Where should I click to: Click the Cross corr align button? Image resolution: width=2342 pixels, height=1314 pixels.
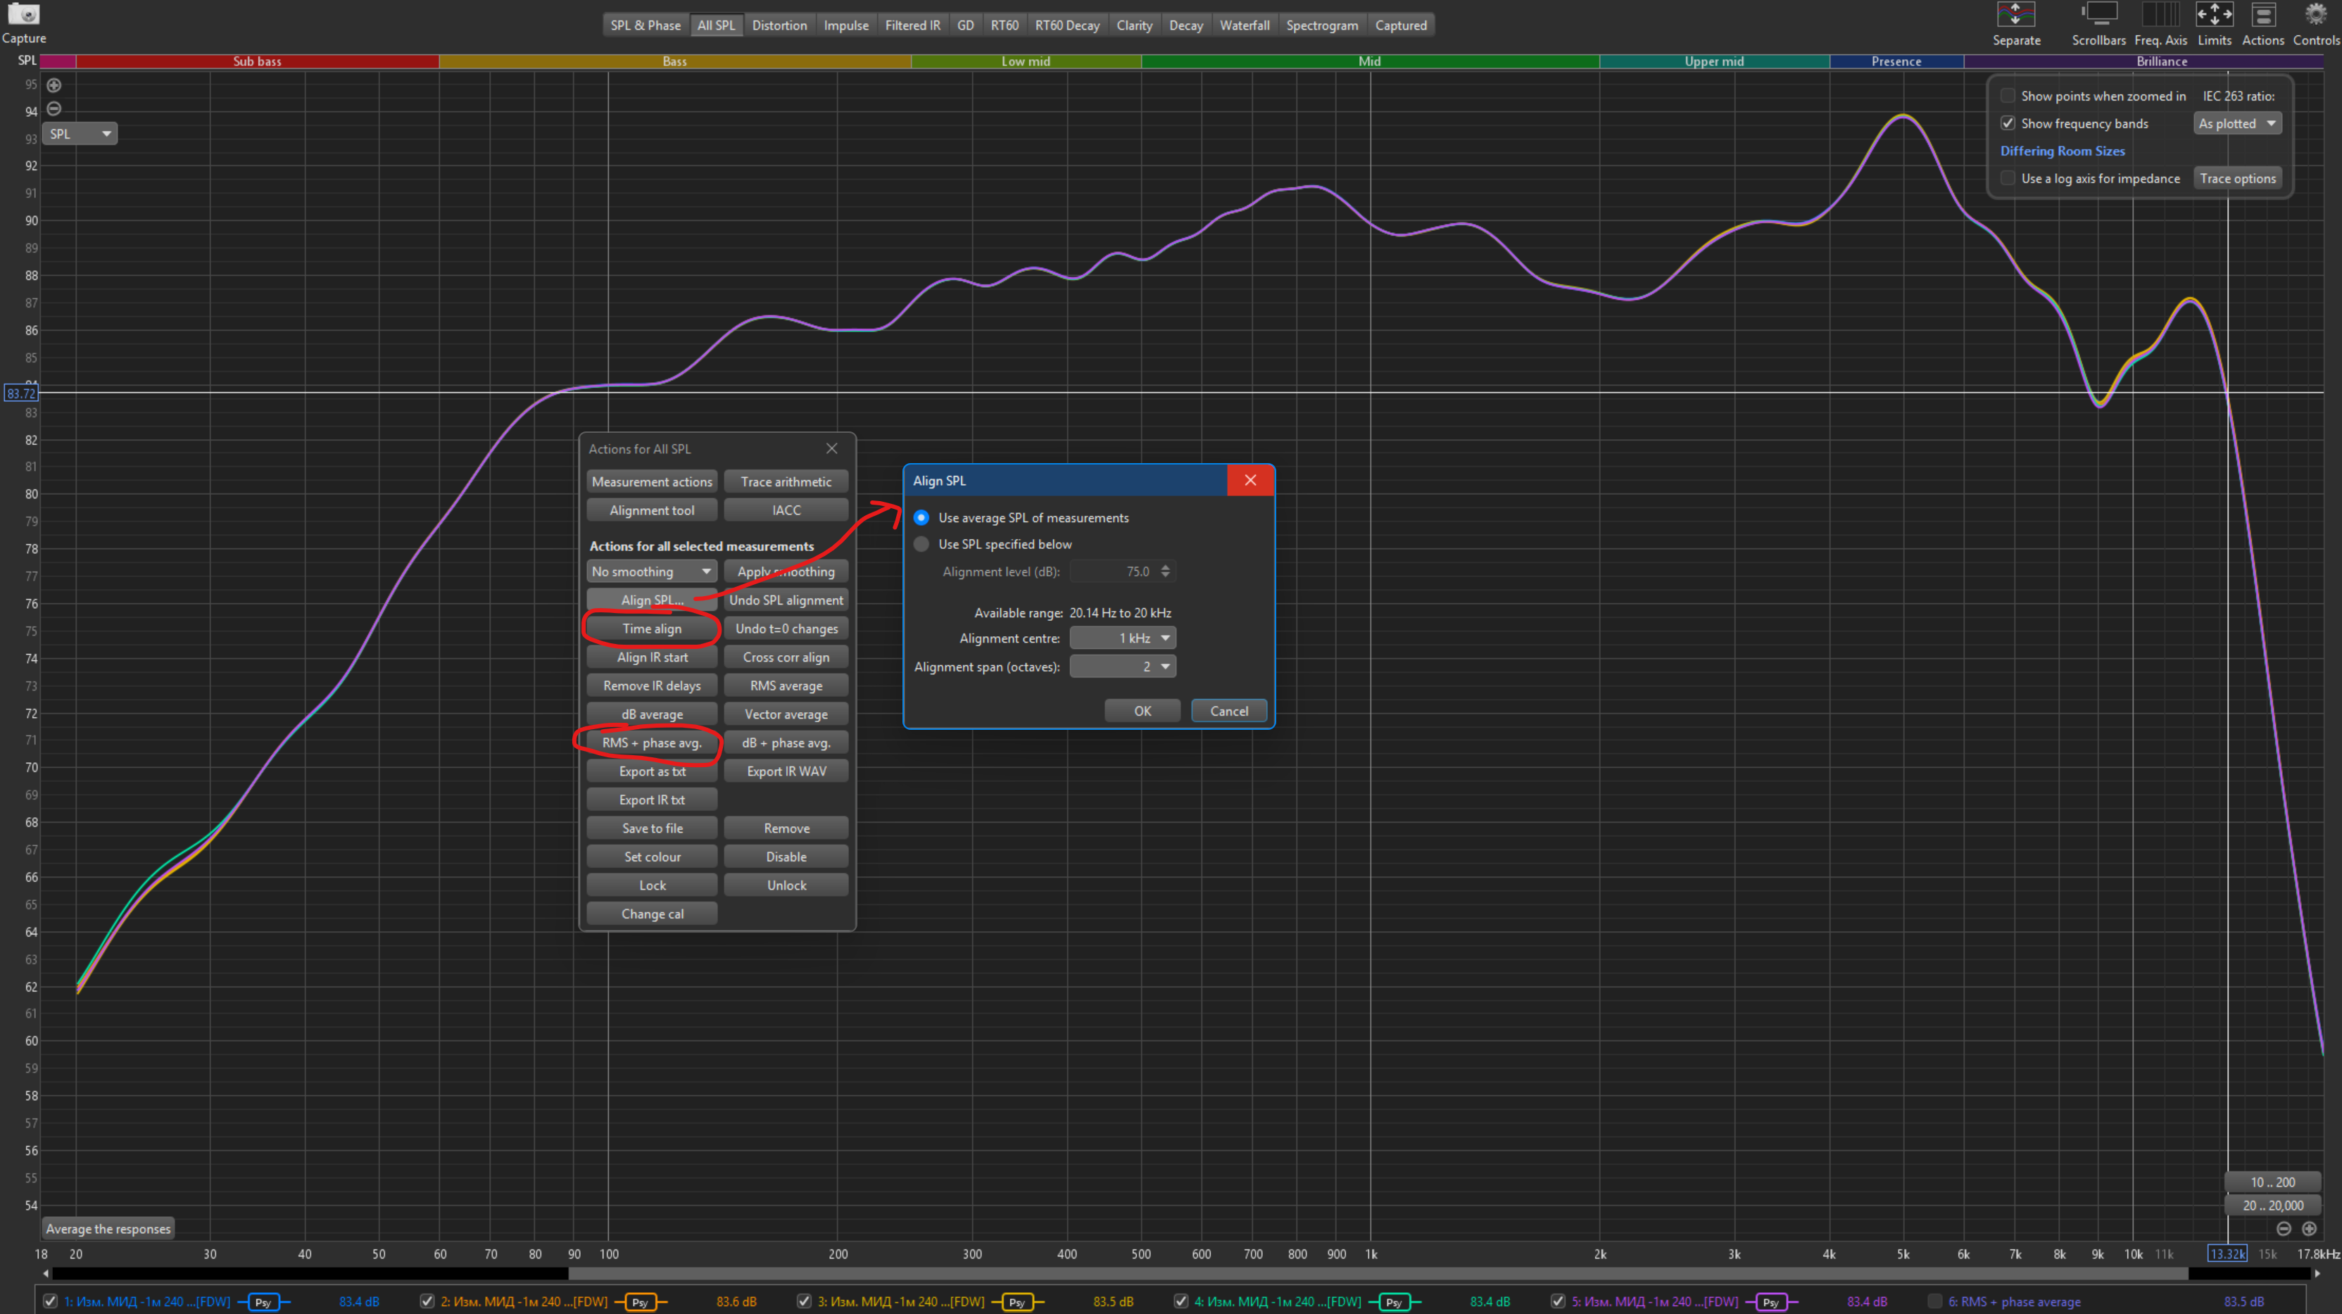pyautogui.click(x=786, y=657)
